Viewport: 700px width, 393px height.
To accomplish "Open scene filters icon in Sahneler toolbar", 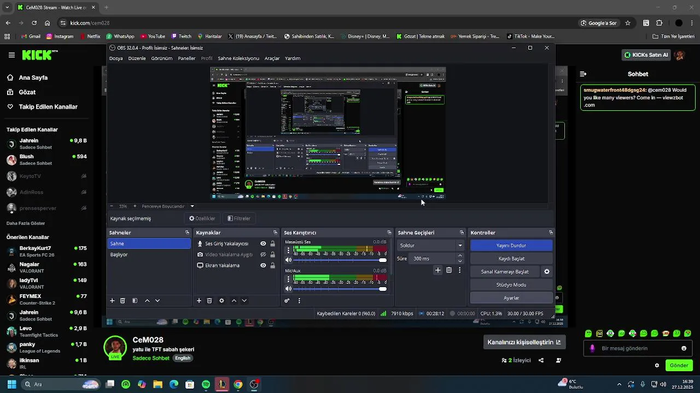I will [x=135, y=301].
